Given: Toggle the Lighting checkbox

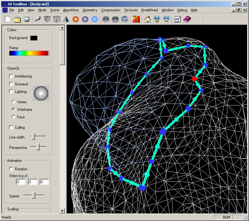Looking at the screenshot, I should pyautogui.click(x=11, y=92).
